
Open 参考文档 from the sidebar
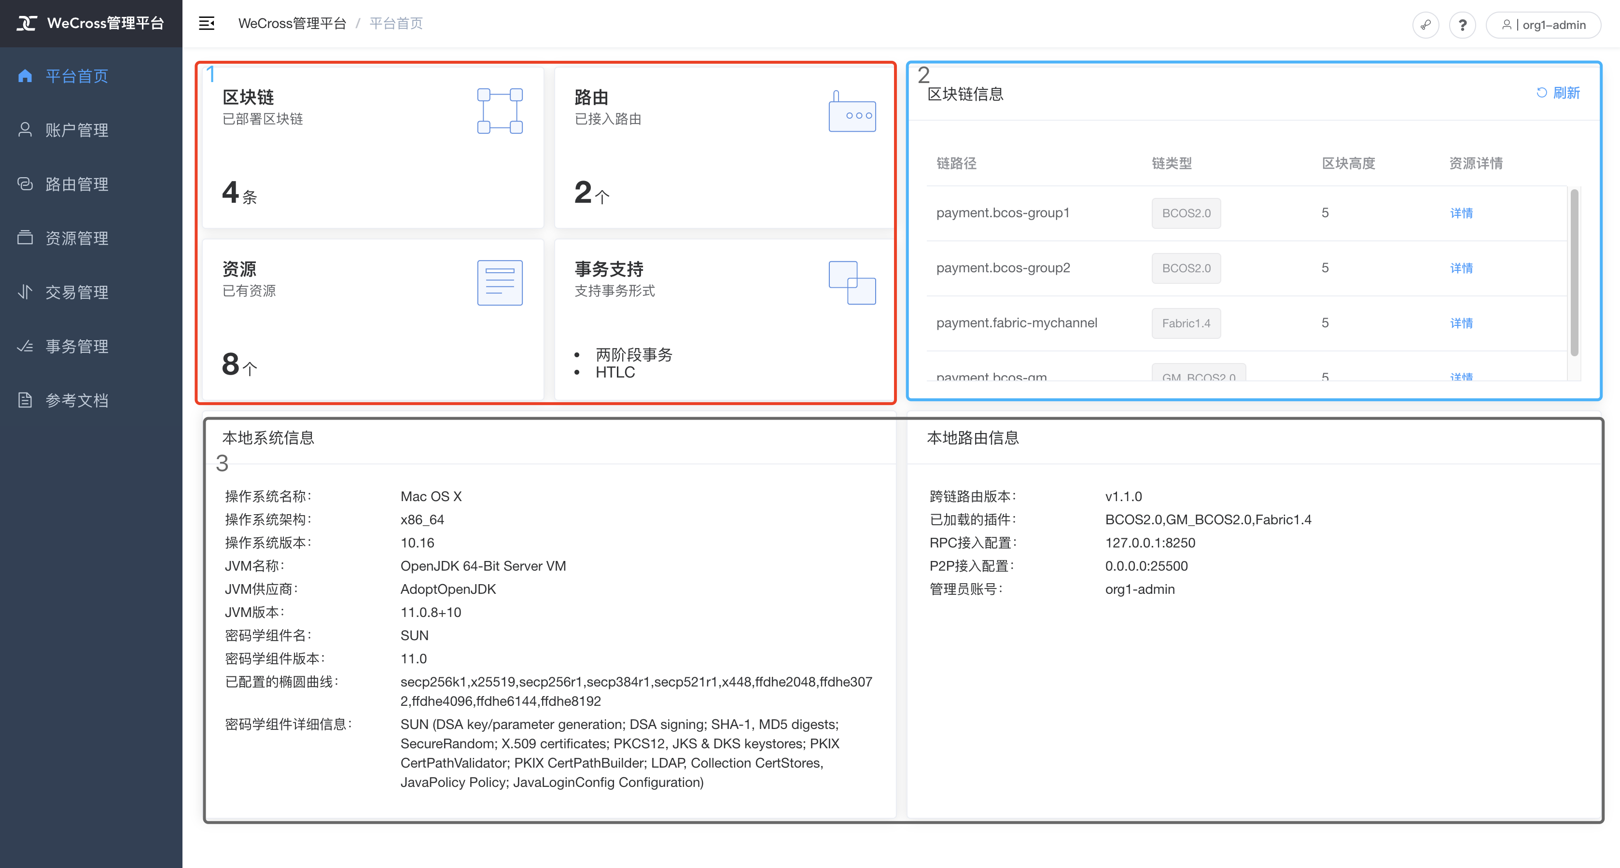[x=91, y=401]
